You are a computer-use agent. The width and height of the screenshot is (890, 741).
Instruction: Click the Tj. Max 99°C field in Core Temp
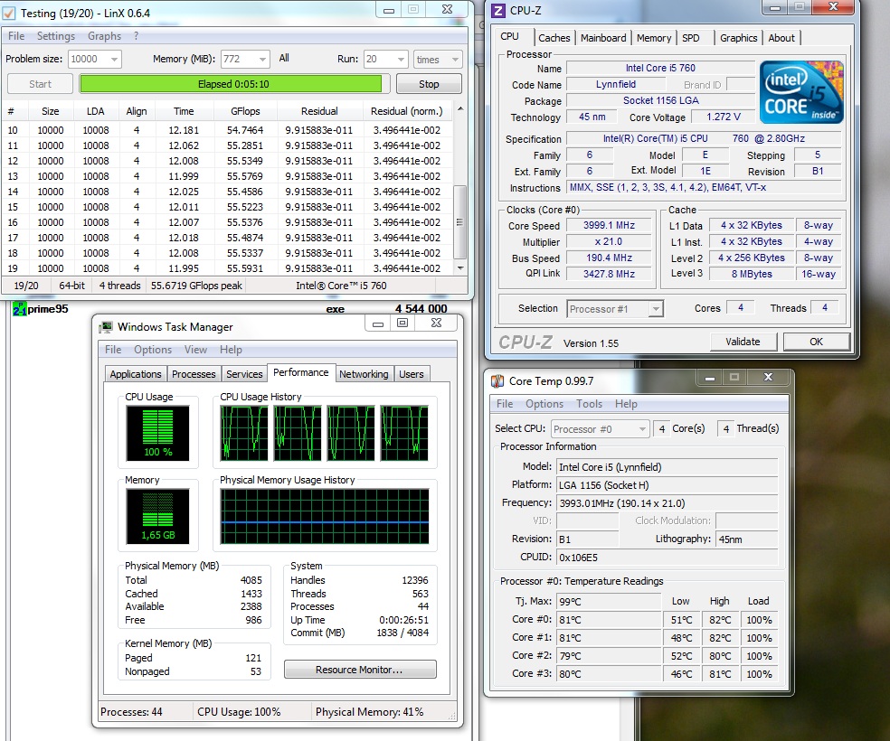609,602
